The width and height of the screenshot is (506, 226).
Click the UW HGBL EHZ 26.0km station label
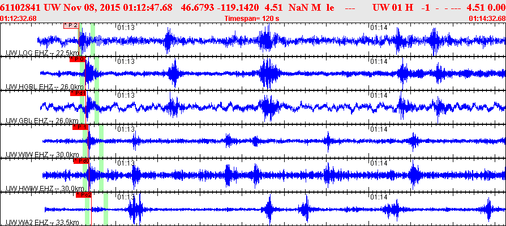click(45, 87)
